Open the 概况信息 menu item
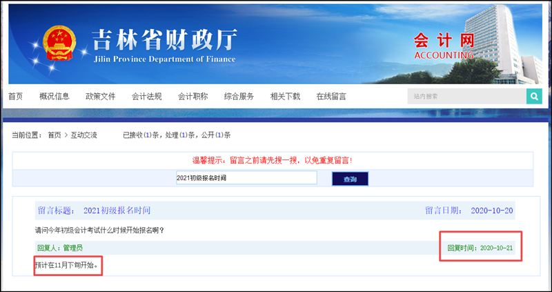552x292 pixels. [55, 97]
